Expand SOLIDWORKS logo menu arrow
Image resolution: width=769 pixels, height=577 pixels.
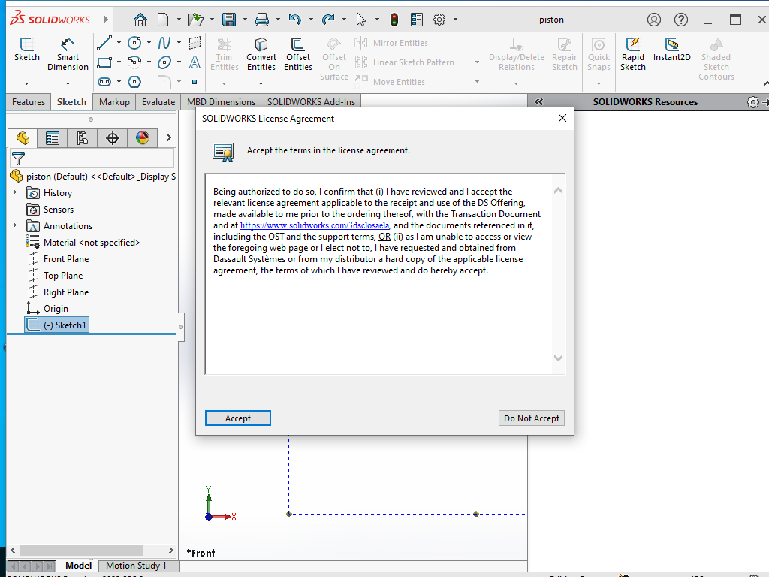coord(106,20)
